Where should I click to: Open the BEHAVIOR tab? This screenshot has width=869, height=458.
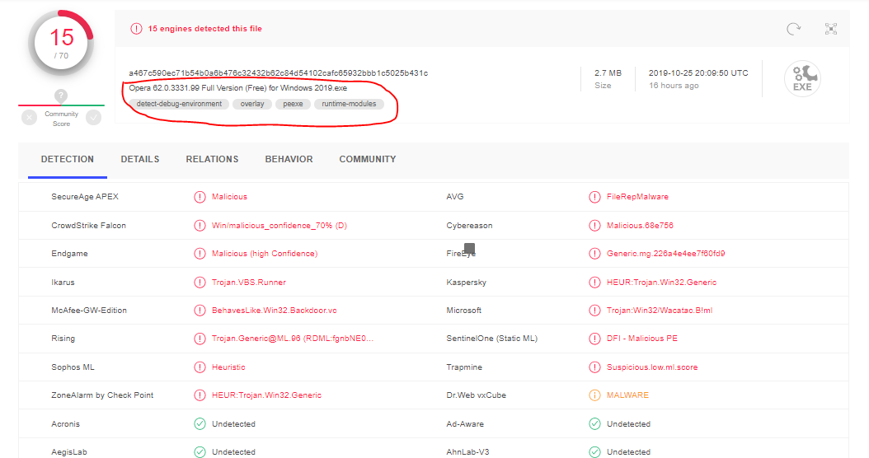click(289, 160)
